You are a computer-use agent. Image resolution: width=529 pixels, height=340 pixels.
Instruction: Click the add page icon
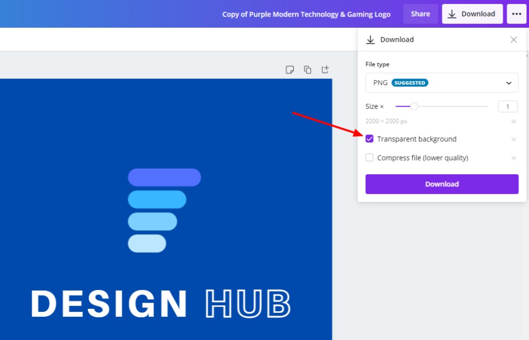(x=325, y=69)
